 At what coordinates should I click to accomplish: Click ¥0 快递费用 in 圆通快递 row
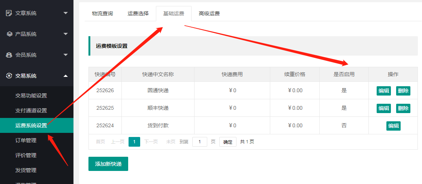click(232, 91)
